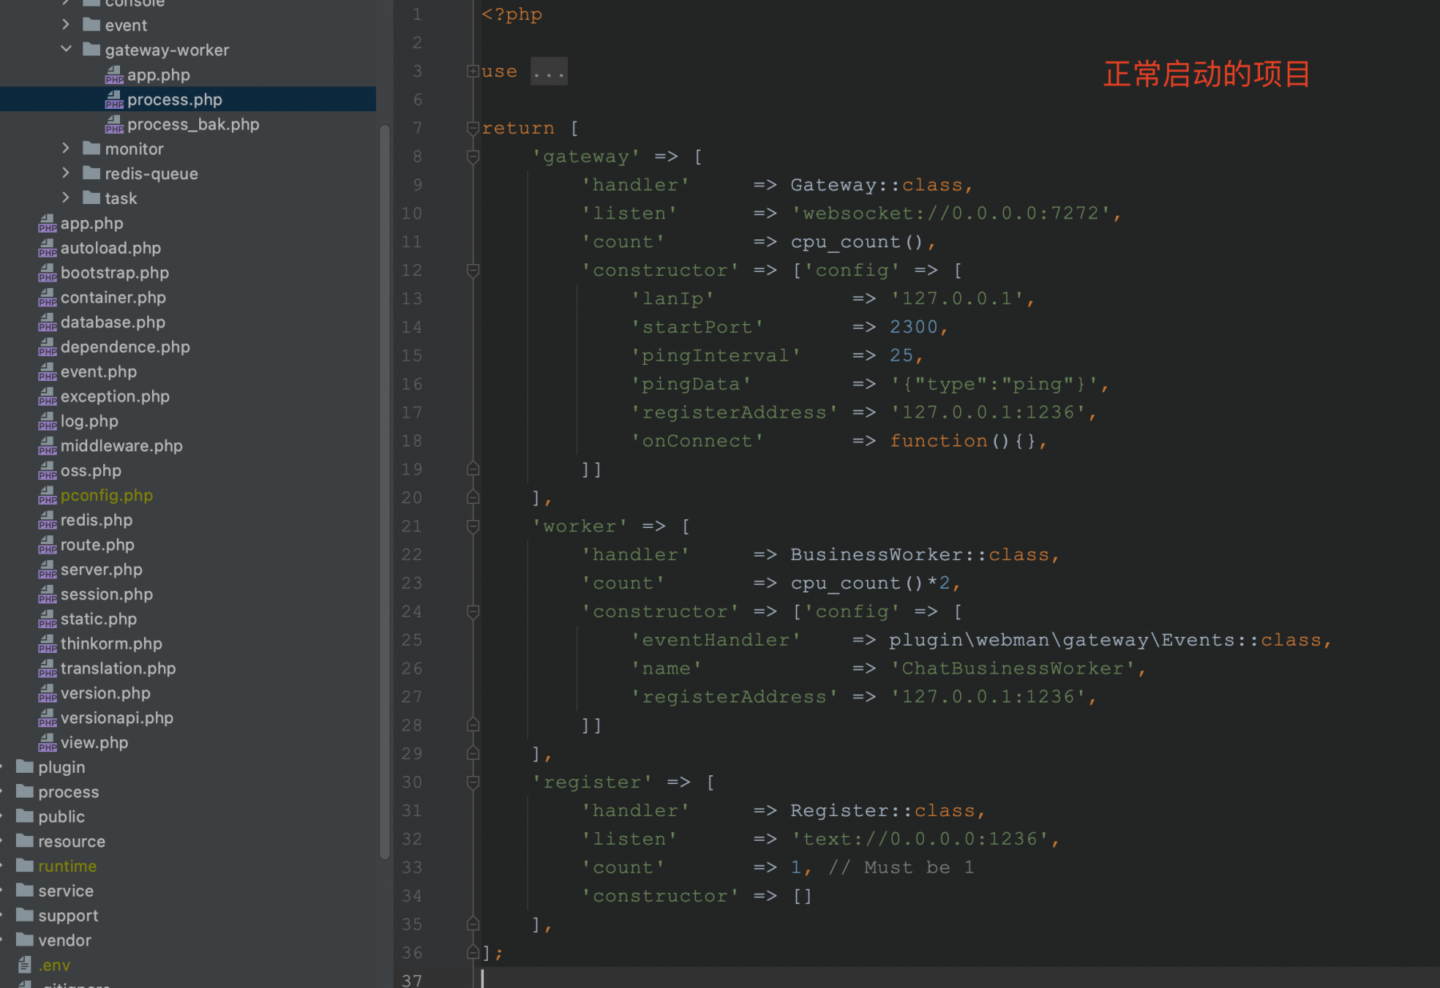Click the PHP file icon for thinkorm.php
1440x988 pixels.
pos(47,644)
